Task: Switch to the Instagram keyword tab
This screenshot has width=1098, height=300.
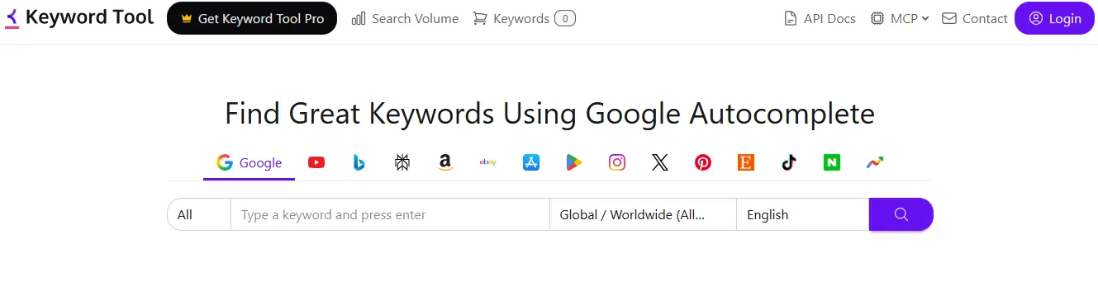Action: point(617,163)
